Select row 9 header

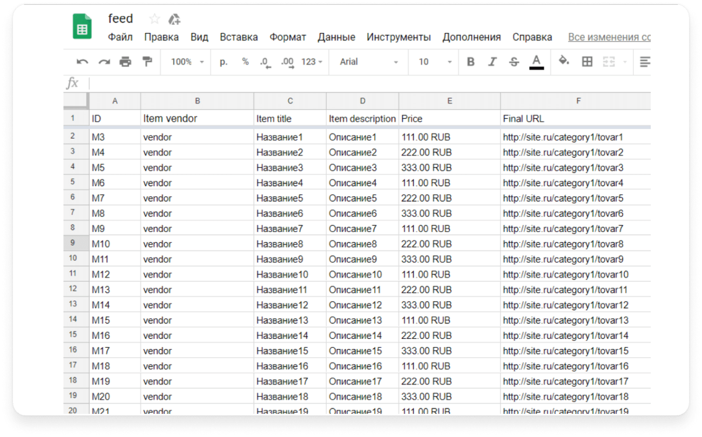pos(76,243)
